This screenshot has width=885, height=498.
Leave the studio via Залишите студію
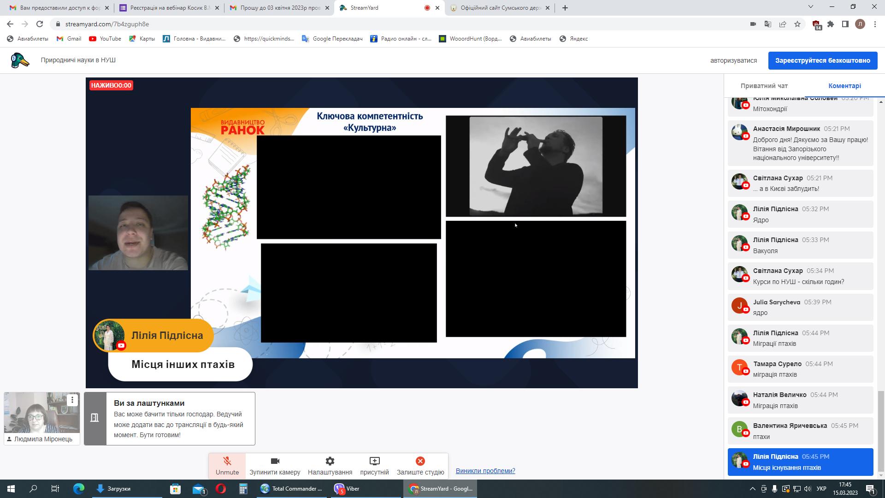(x=420, y=466)
